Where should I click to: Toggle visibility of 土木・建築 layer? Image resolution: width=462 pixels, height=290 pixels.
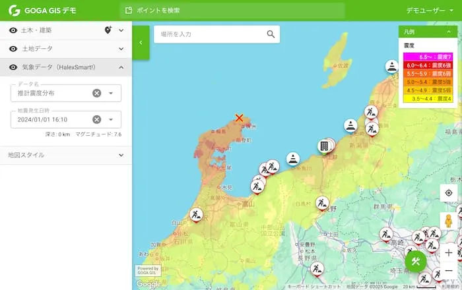click(13, 30)
